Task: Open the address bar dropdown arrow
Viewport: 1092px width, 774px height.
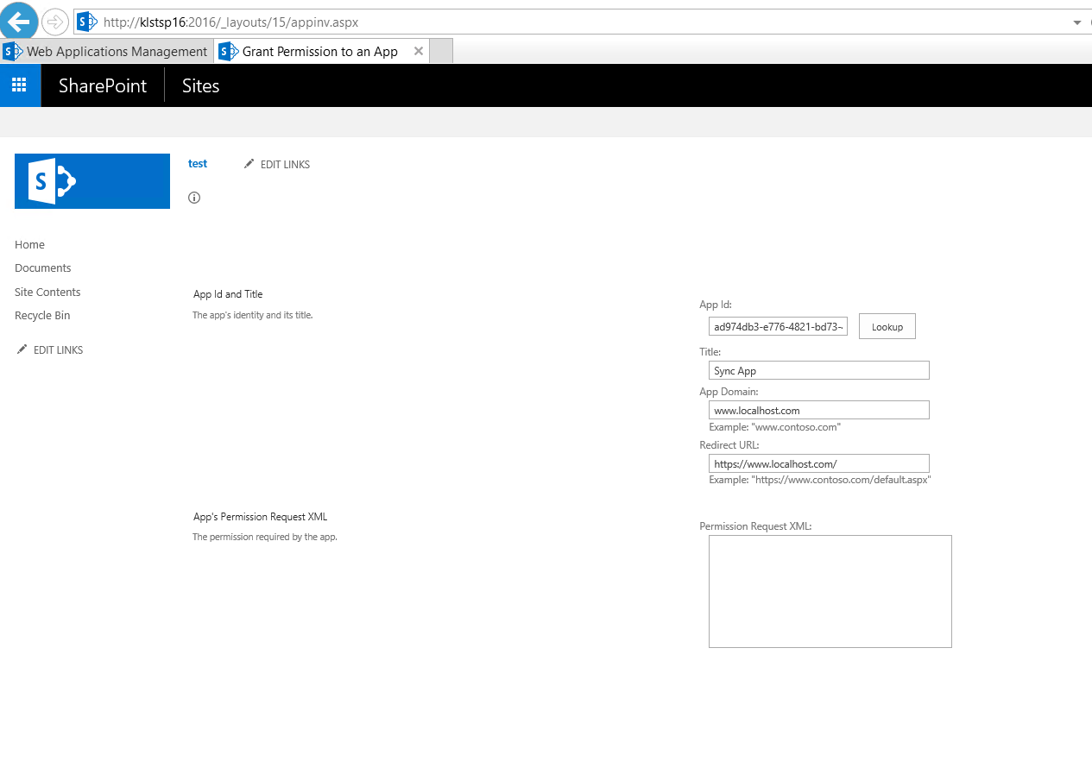Action: pos(1076,22)
